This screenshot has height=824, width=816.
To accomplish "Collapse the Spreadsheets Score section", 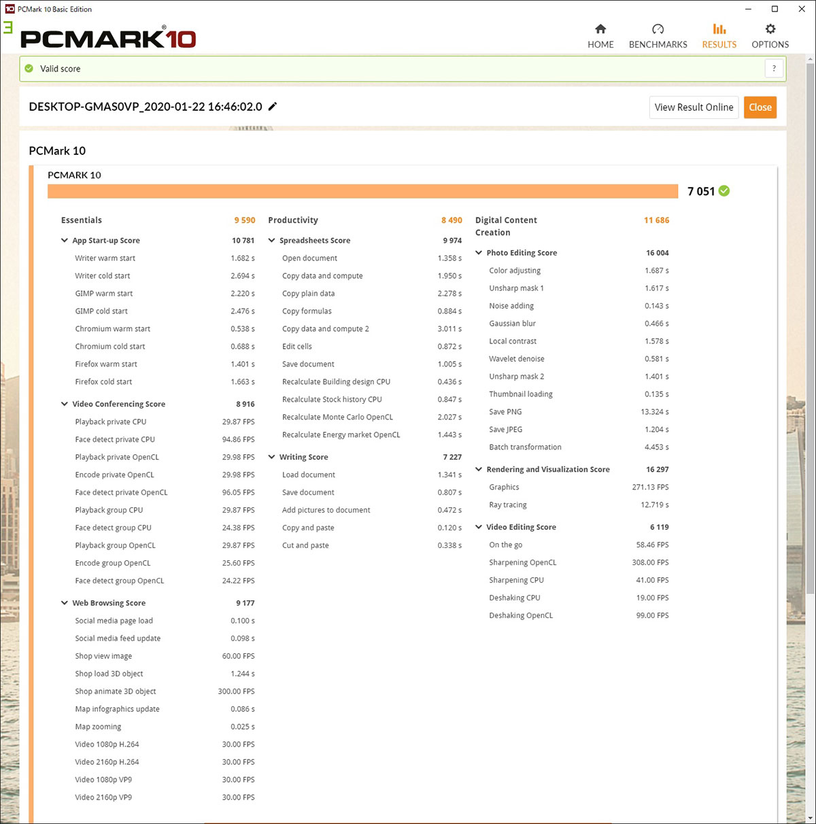I will (x=272, y=241).
